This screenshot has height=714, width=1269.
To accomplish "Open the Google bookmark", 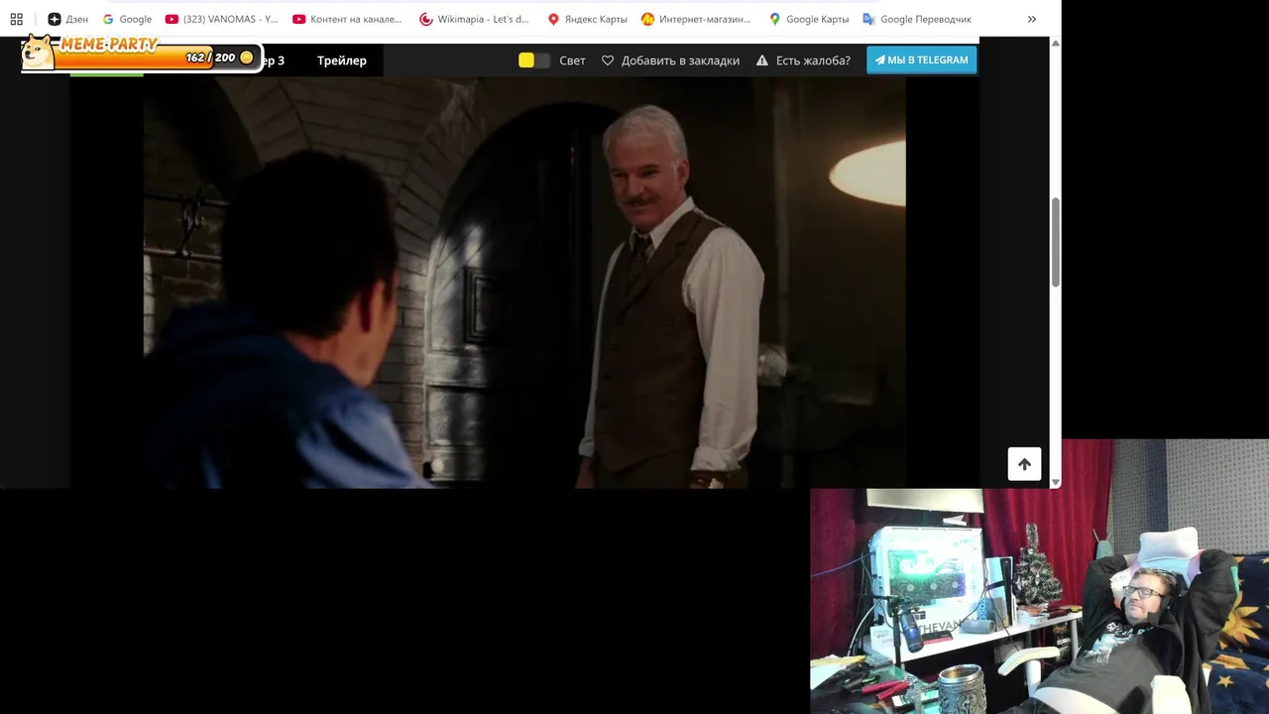I will (127, 19).
